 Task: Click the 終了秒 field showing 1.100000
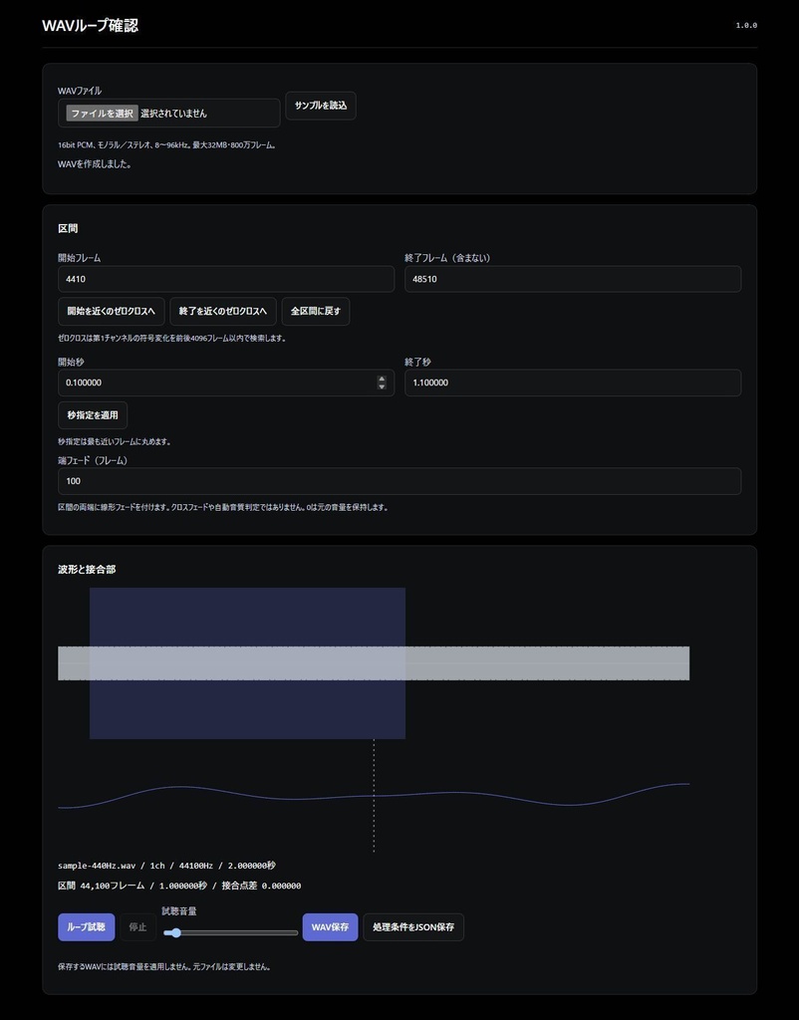pyautogui.click(x=573, y=382)
